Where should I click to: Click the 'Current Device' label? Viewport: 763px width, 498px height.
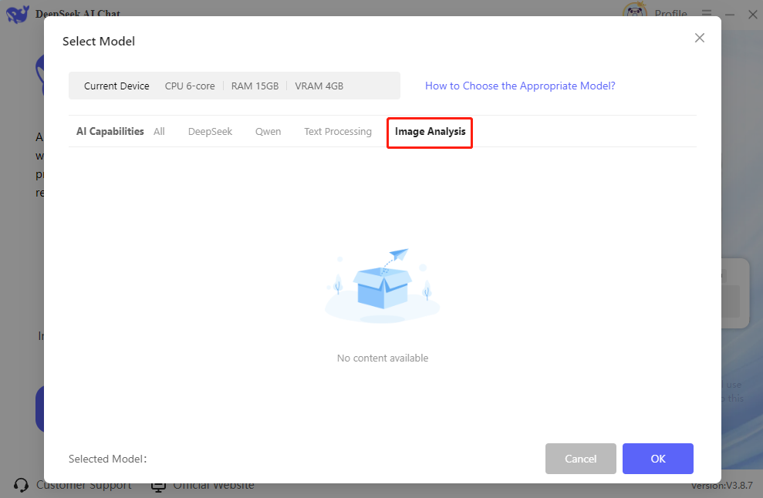point(116,86)
